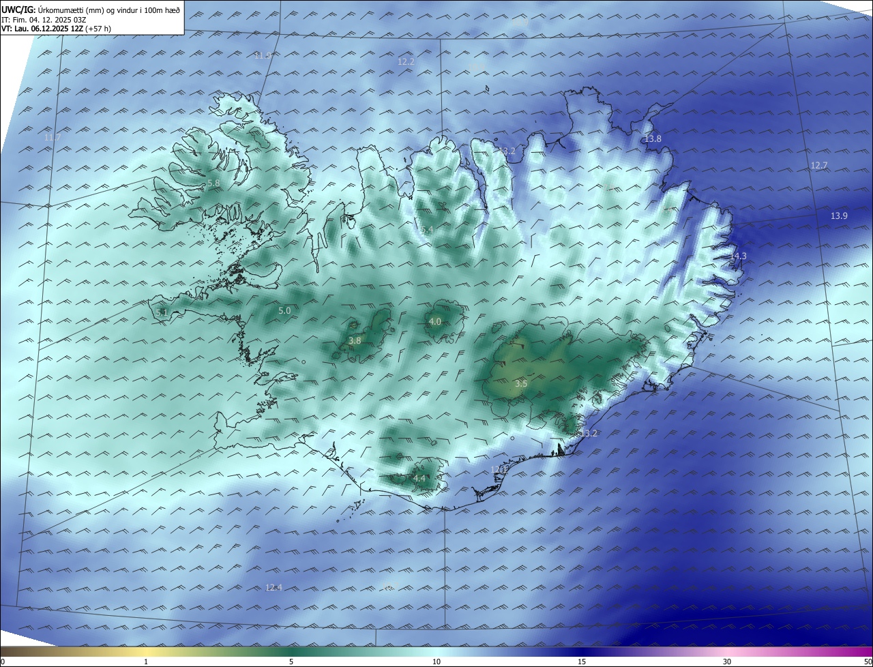Screen dimensions: 873x667
Task: Click the legend label "50"
Action: [x=868, y=662]
